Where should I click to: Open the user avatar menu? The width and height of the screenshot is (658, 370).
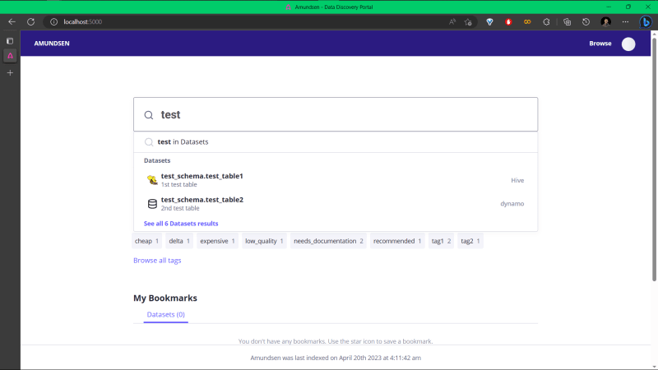click(x=628, y=44)
